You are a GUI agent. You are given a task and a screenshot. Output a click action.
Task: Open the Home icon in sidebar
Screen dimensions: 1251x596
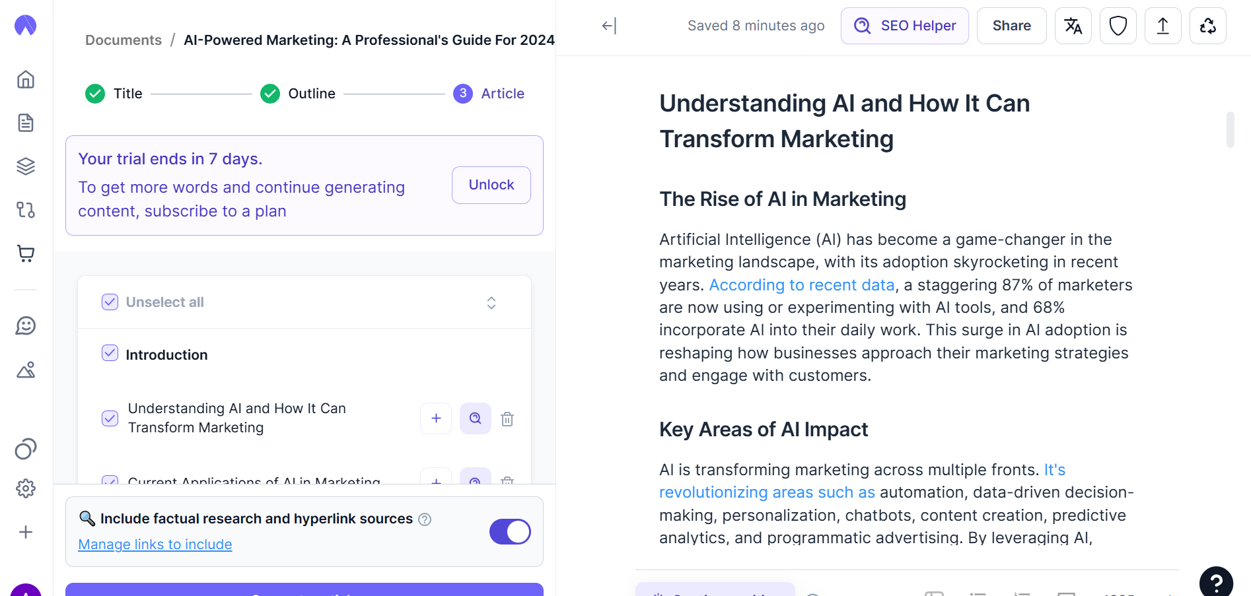pos(26,79)
